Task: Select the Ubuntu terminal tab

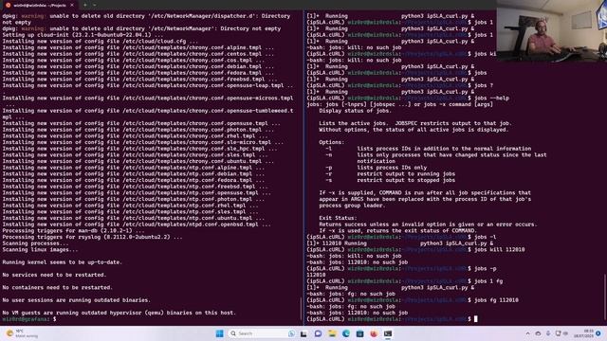Action: click(40, 5)
